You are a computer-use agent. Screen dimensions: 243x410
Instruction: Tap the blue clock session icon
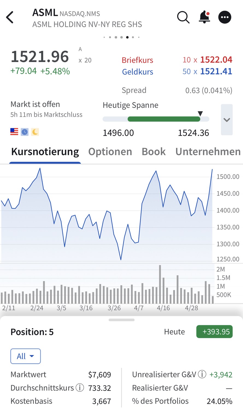click(25, 132)
